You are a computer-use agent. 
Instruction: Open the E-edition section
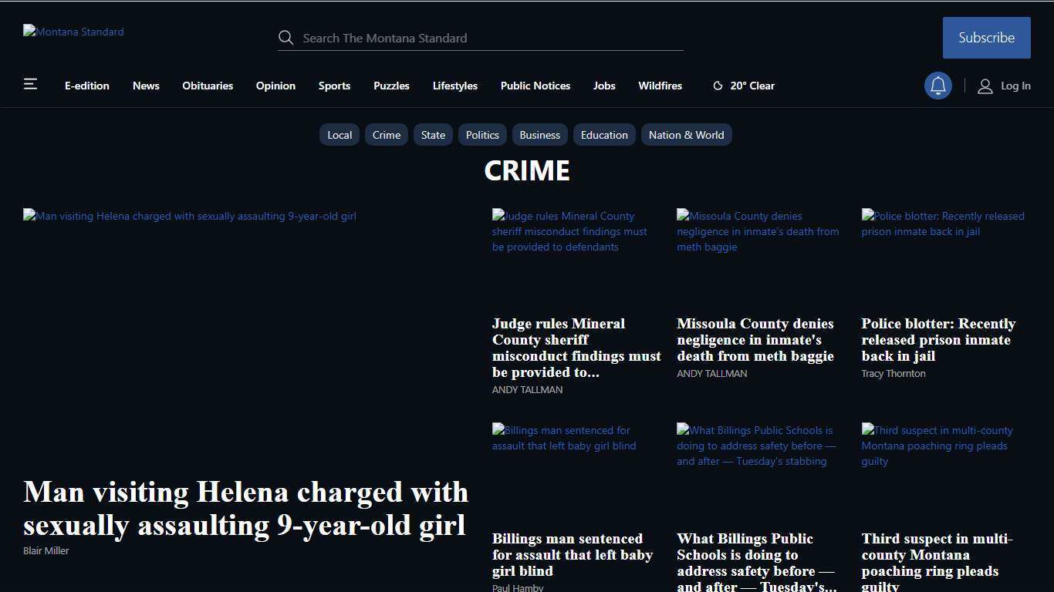point(86,86)
